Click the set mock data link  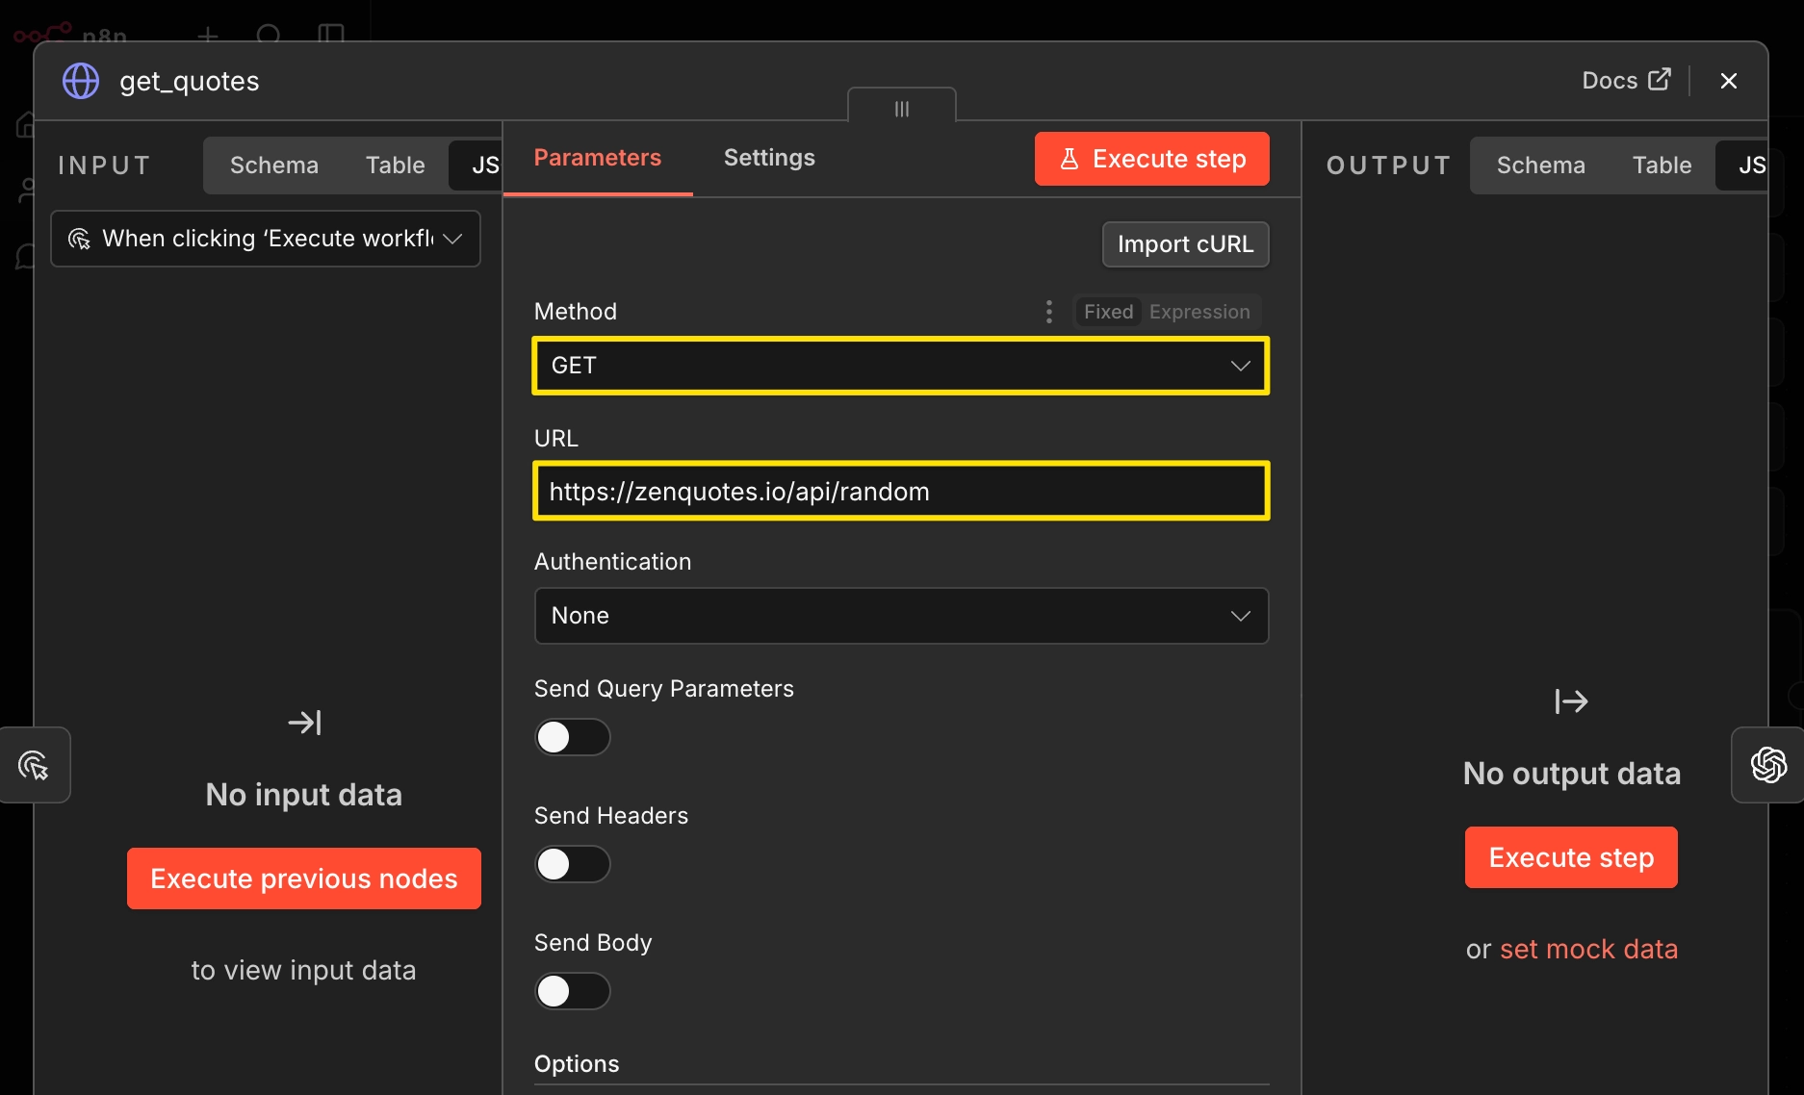point(1589,949)
